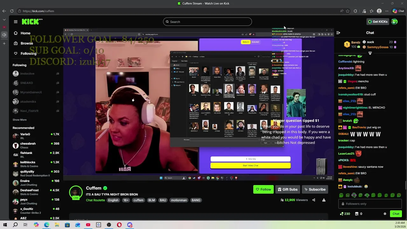Click the Chat Roulette category link
Screen dimensions: 407x229
[x=95, y=200]
